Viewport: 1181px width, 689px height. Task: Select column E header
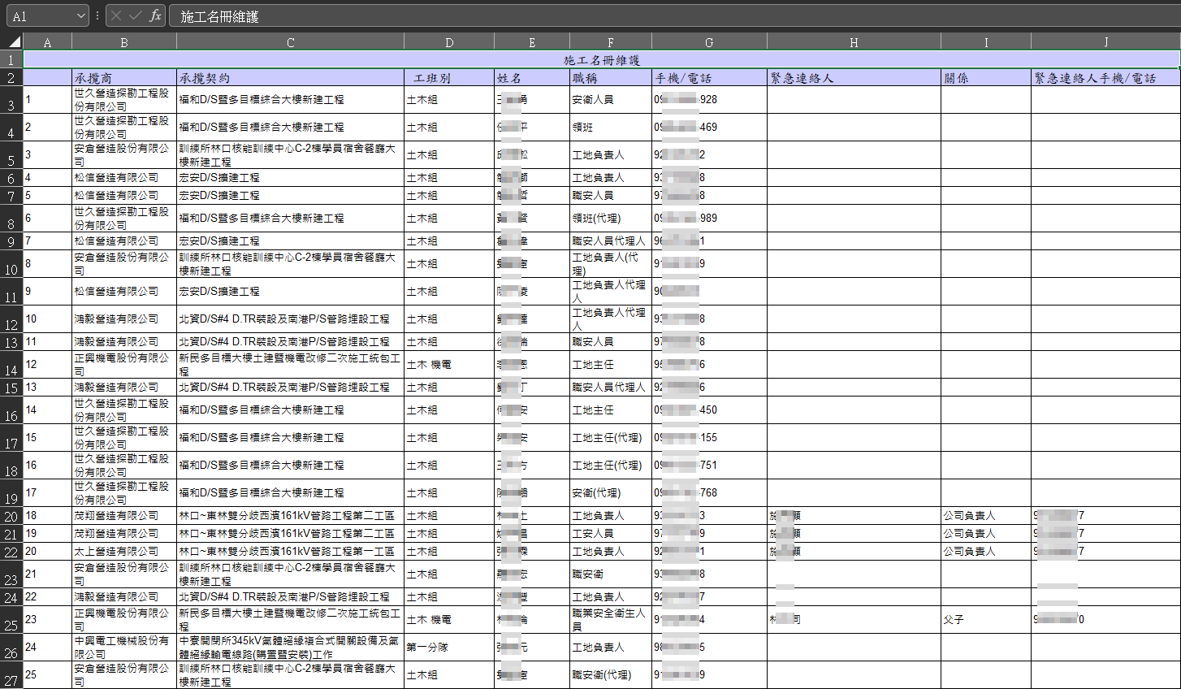[x=532, y=42]
